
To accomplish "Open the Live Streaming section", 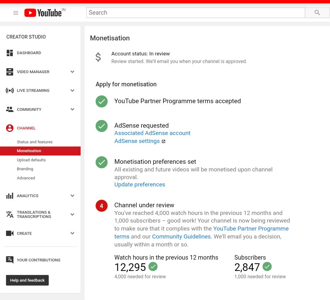I will [33, 91].
